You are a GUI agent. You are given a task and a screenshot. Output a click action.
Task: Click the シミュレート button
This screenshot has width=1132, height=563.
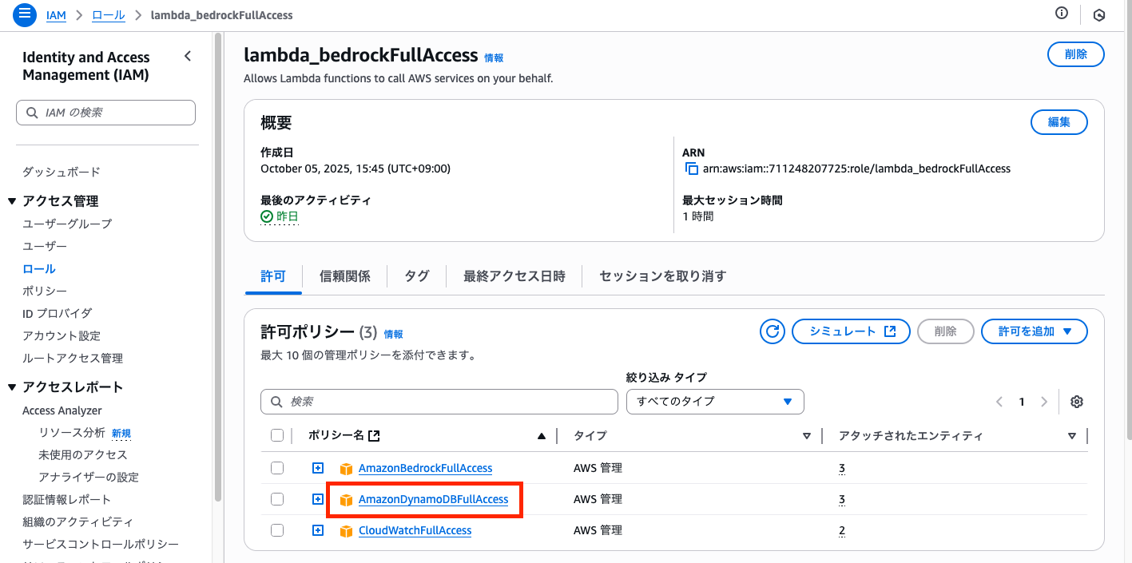[851, 331]
